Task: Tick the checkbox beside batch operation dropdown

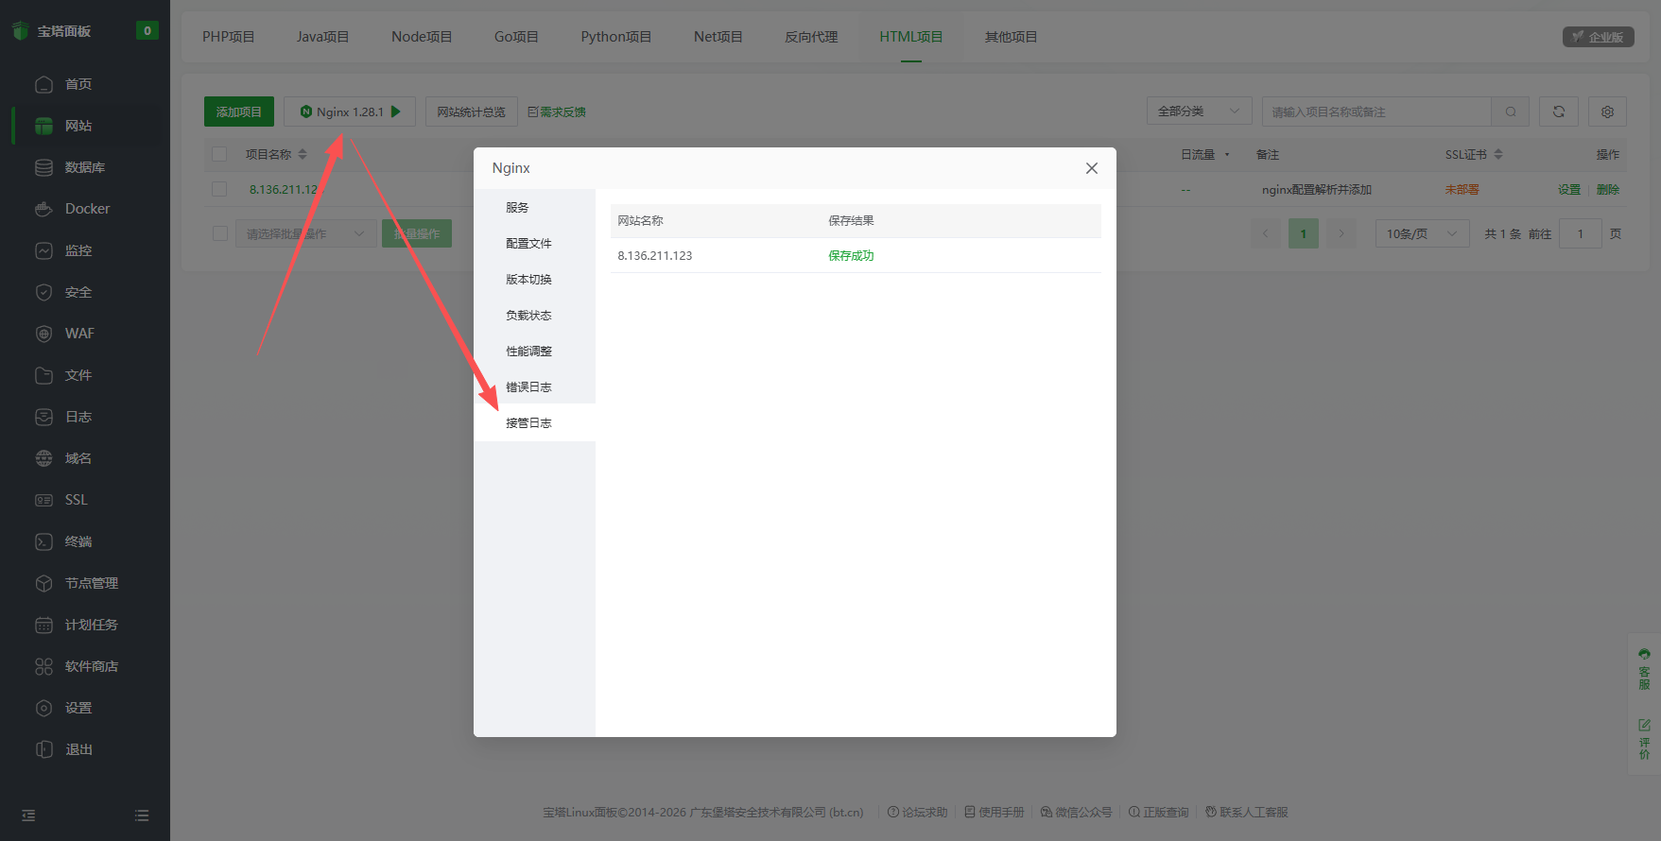Action: click(x=220, y=233)
